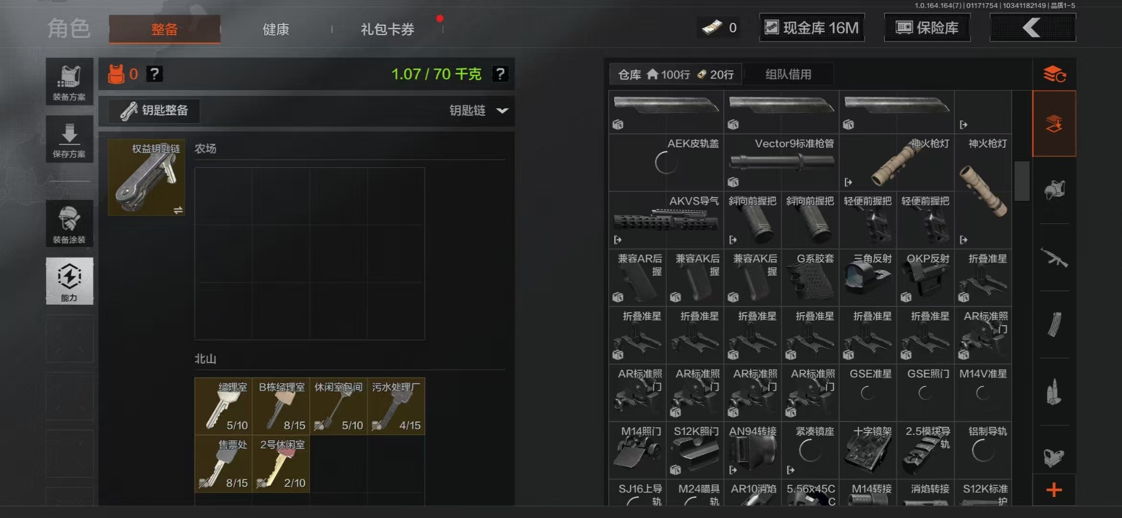
Task: Select the 售票处 key
Action: pyautogui.click(x=223, y=464)
